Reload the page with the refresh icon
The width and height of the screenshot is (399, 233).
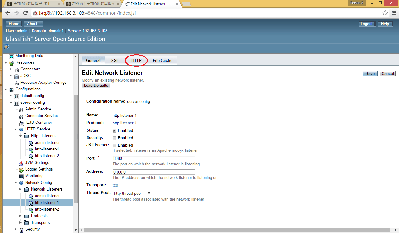click(x=26, y=13)
